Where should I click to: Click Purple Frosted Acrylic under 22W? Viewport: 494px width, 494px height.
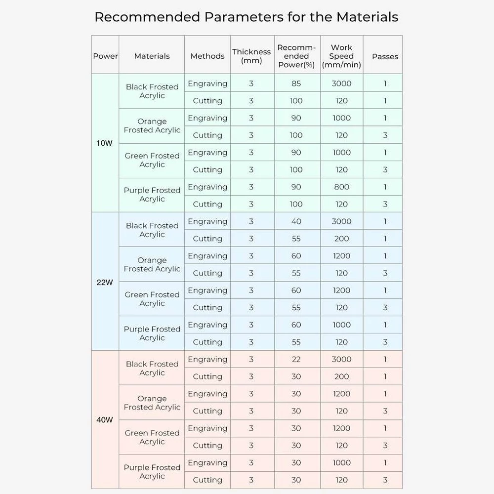pos(152,333)
